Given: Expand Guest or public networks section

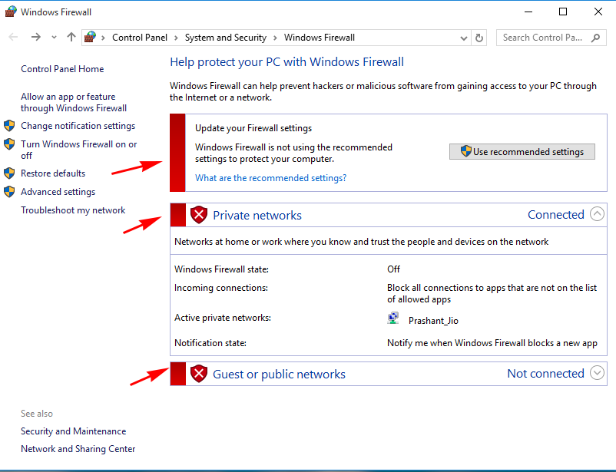Looking at the screenshot, I should (x=597, y=373).
